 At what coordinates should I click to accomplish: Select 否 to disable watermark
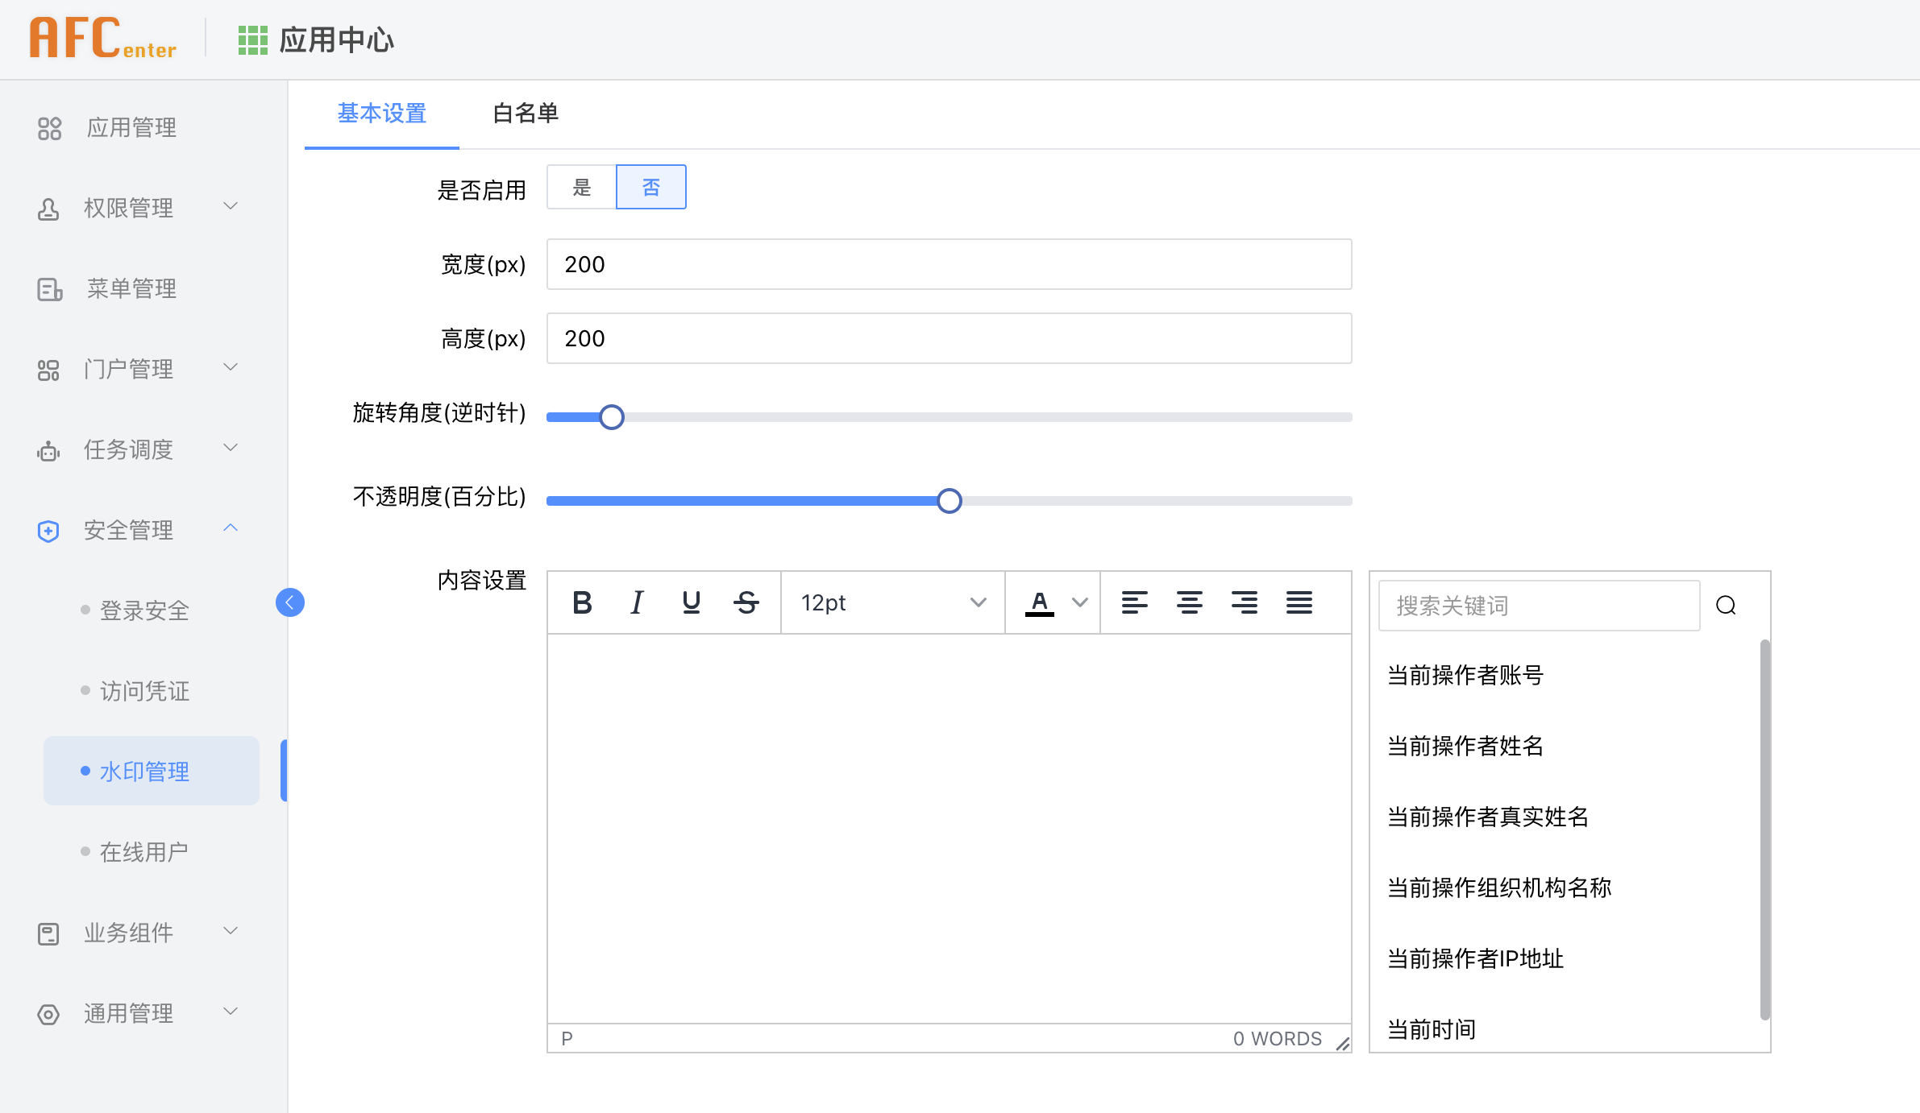650,188
